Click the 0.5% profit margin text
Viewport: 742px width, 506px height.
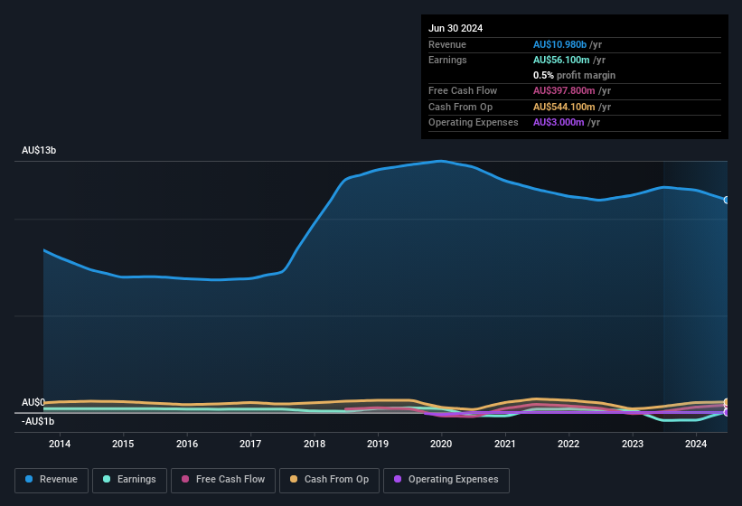click(x=574, y=75)
